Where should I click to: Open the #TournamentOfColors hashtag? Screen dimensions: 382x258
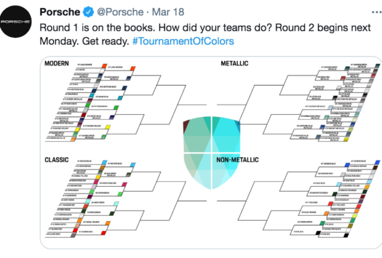coord(183,41)
